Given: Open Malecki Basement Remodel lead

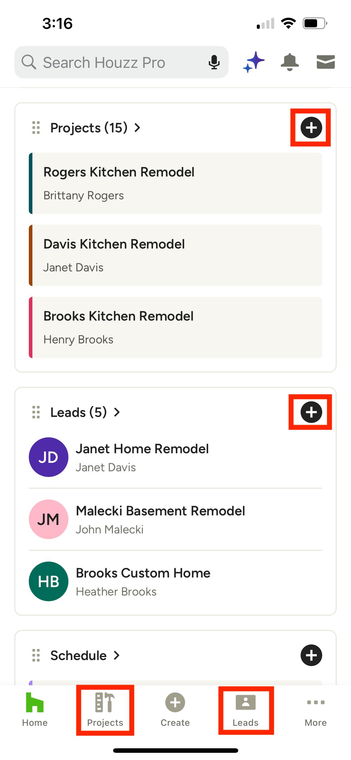Looking at the screenshot, I should pyautogui.click(x=175, y=519).
